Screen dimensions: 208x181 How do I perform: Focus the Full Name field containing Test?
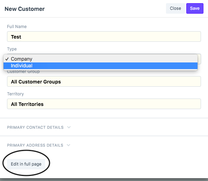coord(104,36)
